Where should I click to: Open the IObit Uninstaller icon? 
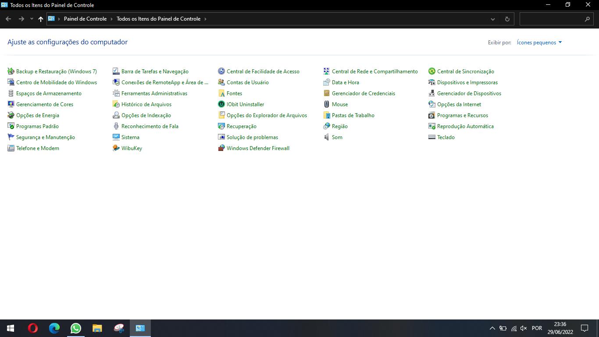(x=221, y=104)
